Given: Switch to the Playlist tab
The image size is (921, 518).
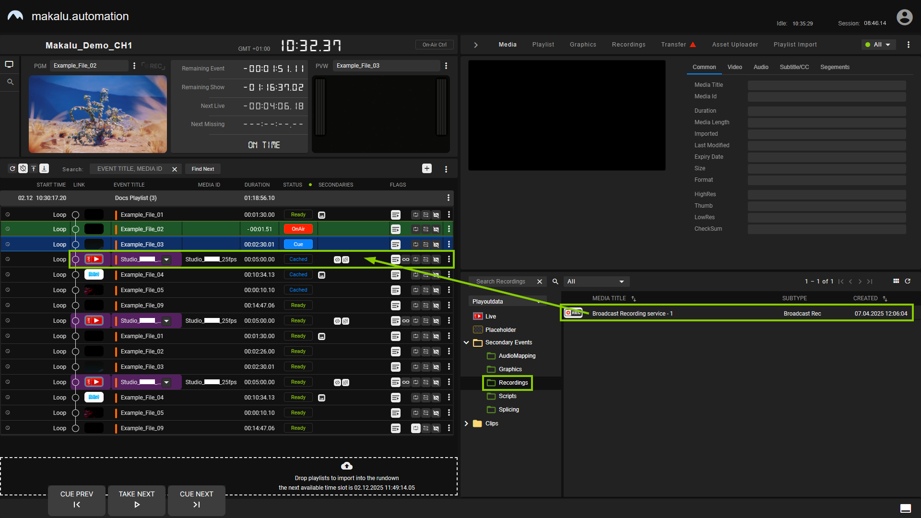Looking at the screenshot, I should pyautogui.click(x=543, y=44).
